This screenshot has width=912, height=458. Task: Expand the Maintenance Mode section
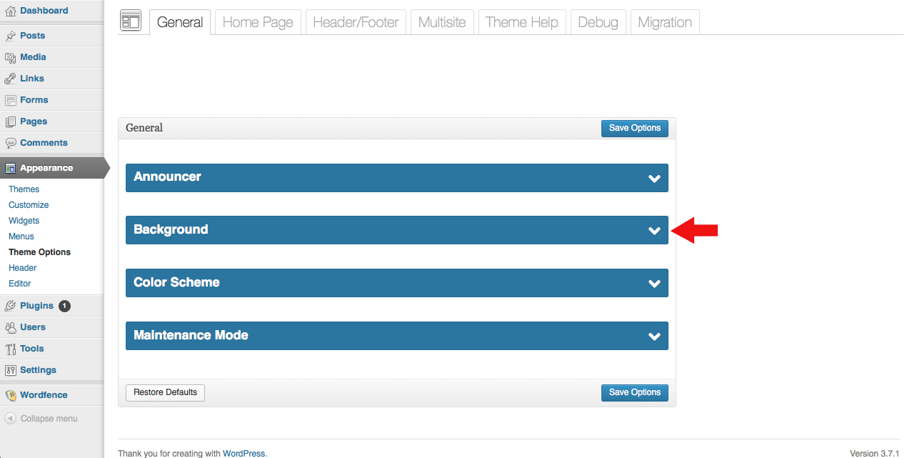[x=654, y=336]
